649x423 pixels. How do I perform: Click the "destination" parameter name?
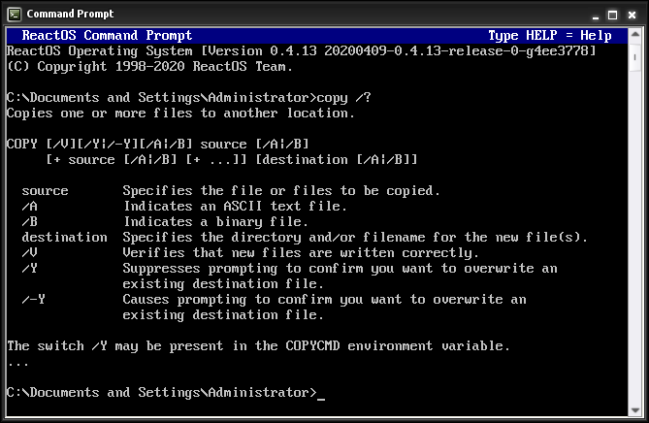pos(64,237)
